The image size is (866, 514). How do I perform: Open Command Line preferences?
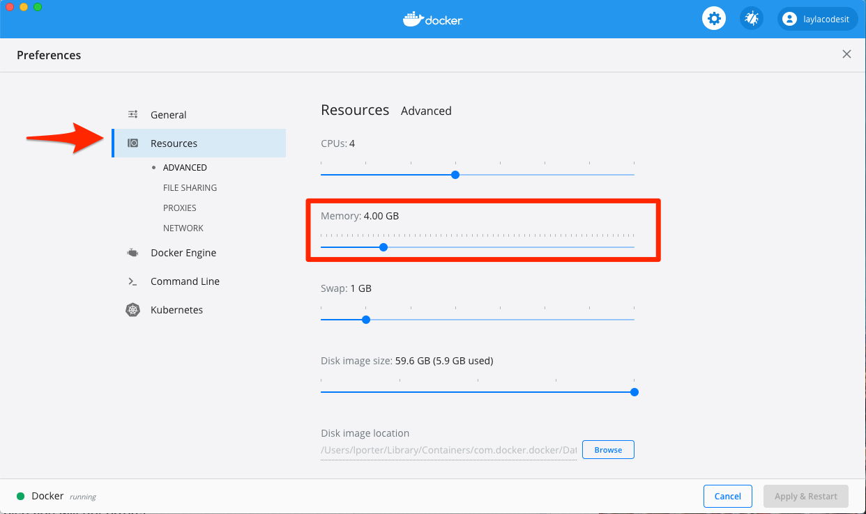pyautogui.click(x=185, y=281)
